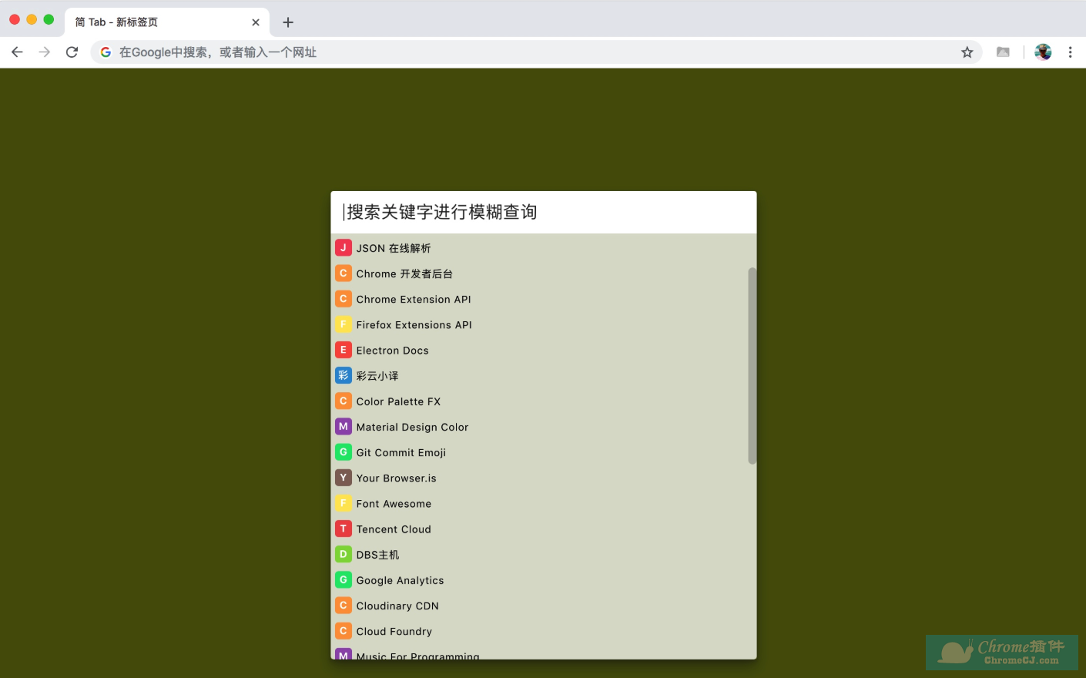Click the purple M icon beside Material Design Color

[x=344, y=427]
